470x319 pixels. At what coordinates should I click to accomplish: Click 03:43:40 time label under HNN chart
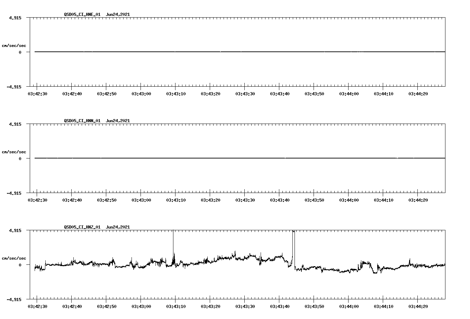(280, 200)
